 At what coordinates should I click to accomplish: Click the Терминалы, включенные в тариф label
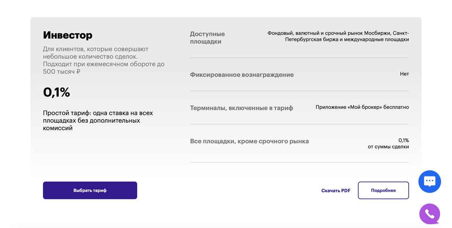[x=241, y=108]
